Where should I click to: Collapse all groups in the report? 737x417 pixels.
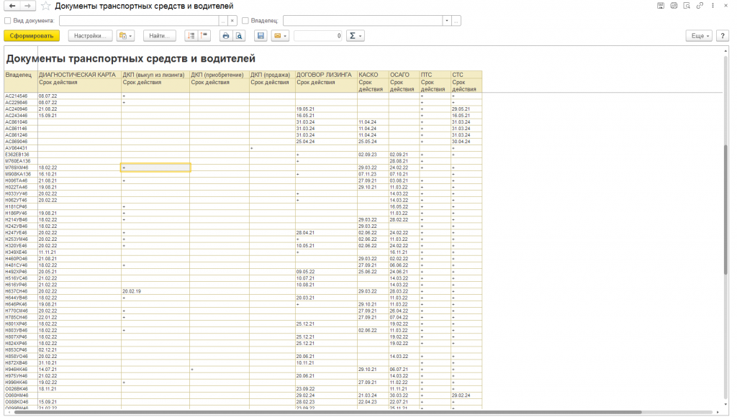[x=204, y=35]
